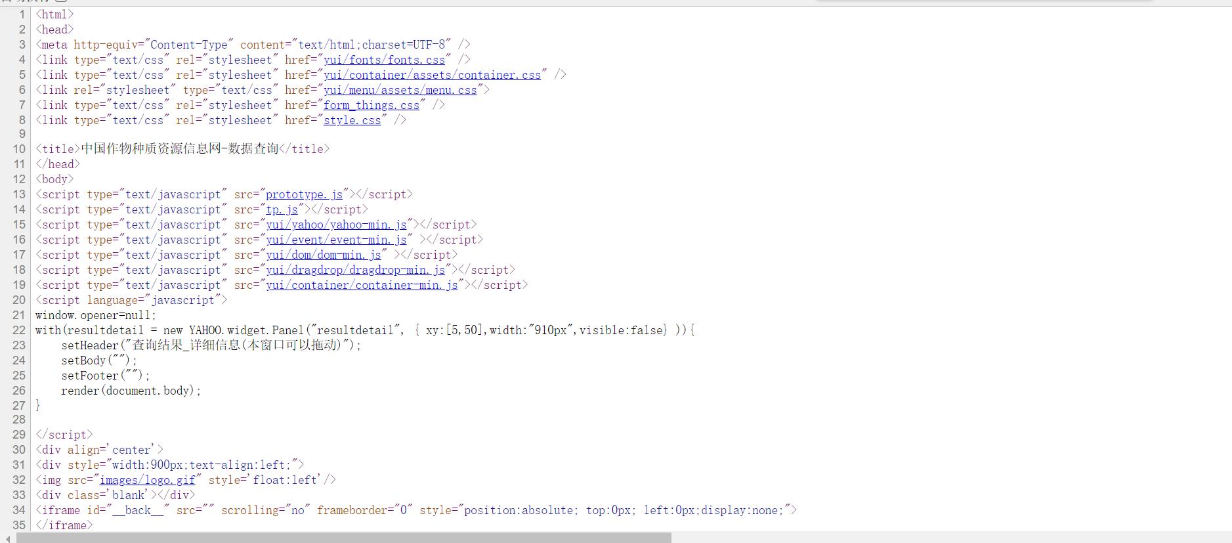
Task: Click line number 22 in the gutter
Action: point(19,330)
